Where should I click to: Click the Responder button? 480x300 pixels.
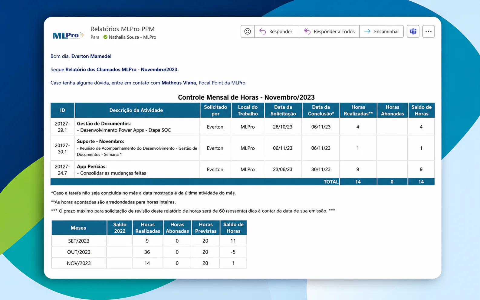coord(276,31)
